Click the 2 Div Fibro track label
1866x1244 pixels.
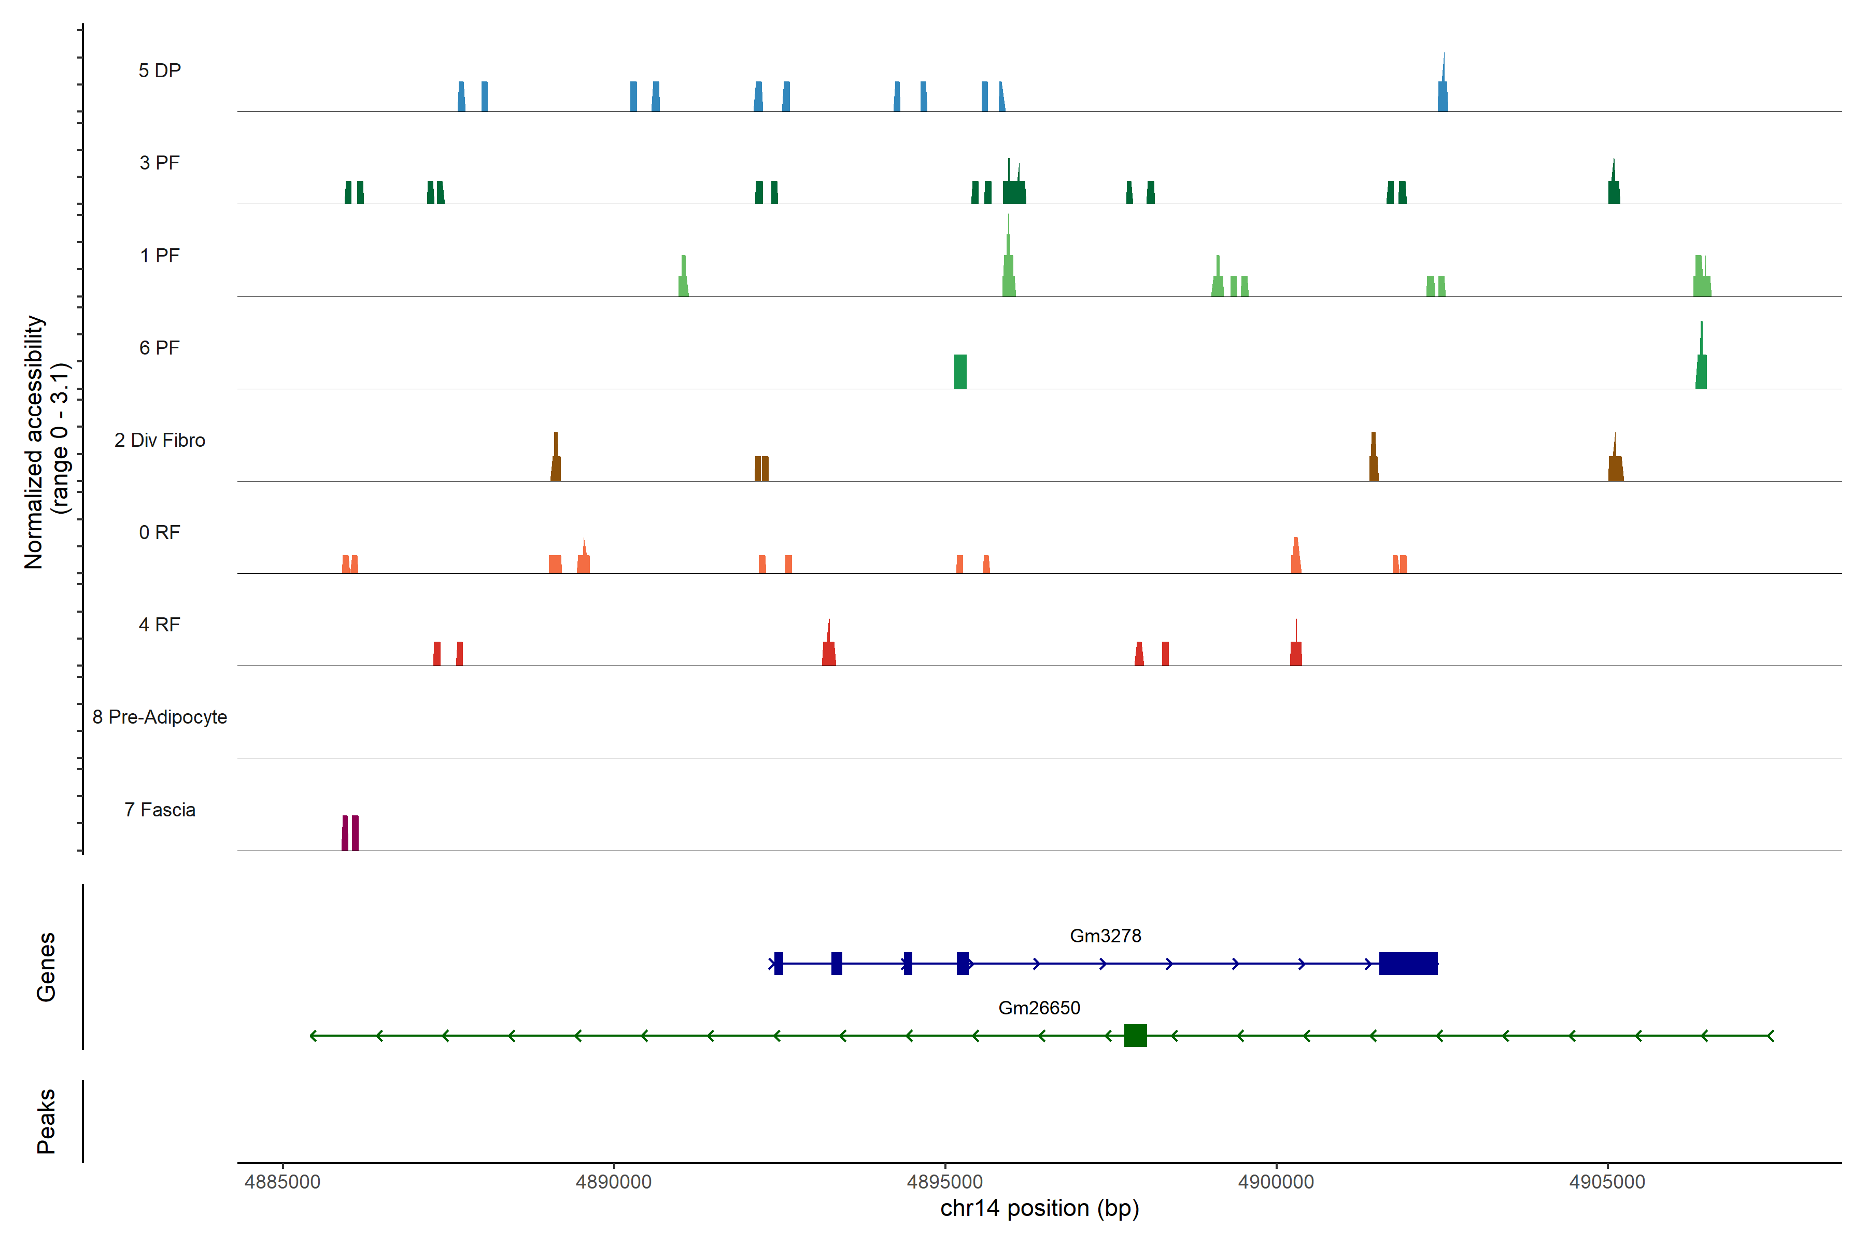coord(160,440)
